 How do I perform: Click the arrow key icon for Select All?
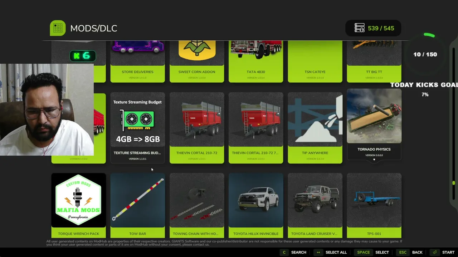pos(318,252)
